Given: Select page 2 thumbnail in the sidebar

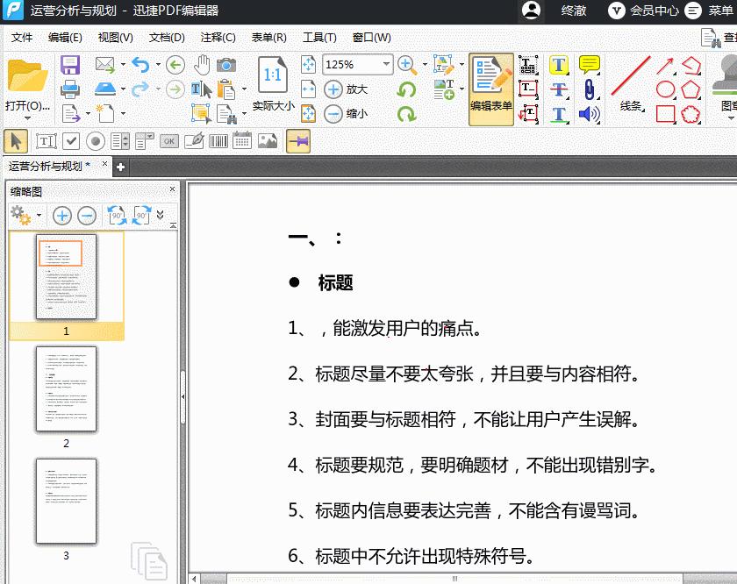Looking at the screenshot, I should coord(67,388).
